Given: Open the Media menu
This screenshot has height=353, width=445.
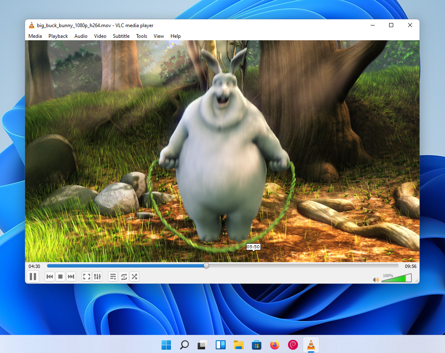Looking at the screenshot, I should point(35,36).
